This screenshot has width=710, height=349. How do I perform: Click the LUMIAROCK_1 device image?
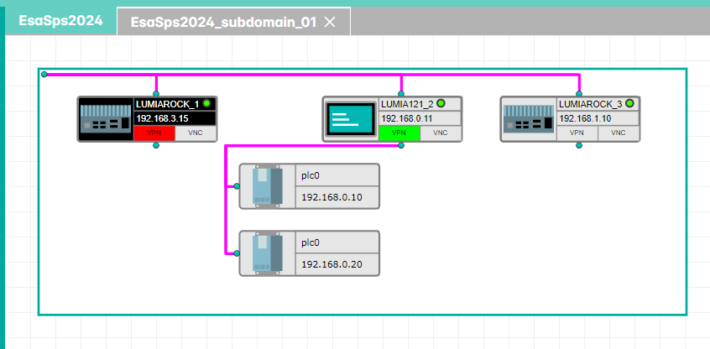(x=106, y=119)
